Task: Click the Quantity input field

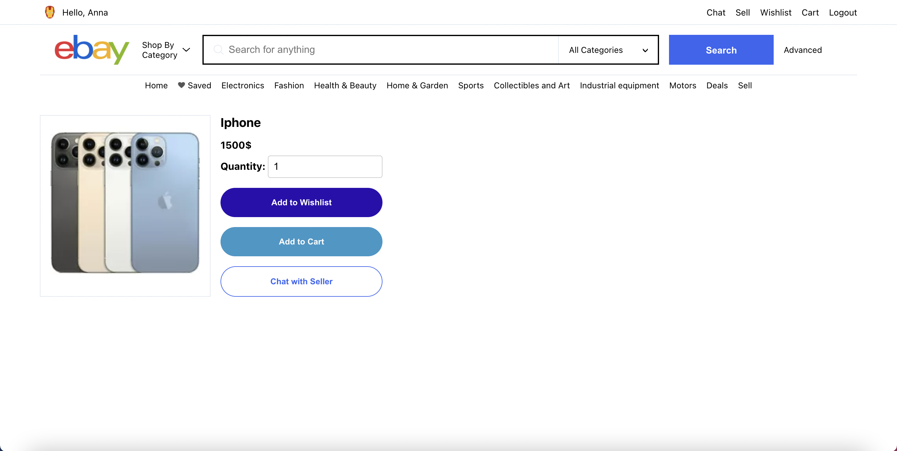Action: (x=325, y=167)
